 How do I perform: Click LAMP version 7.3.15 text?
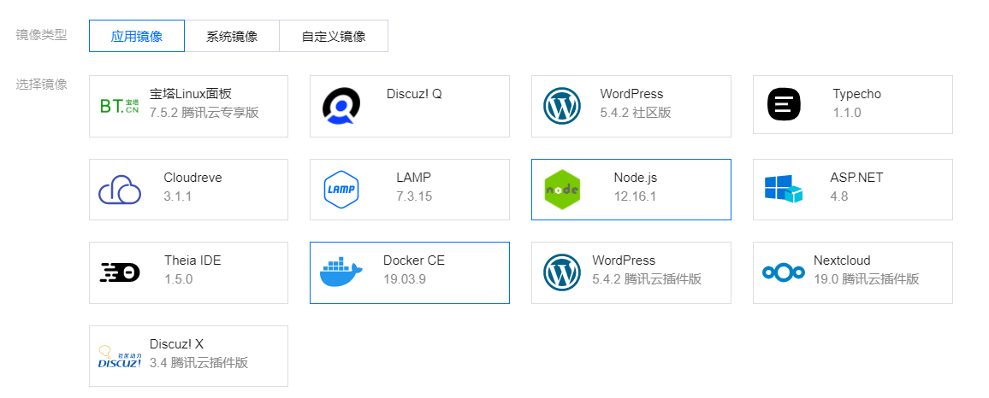(x=414, y=196)
